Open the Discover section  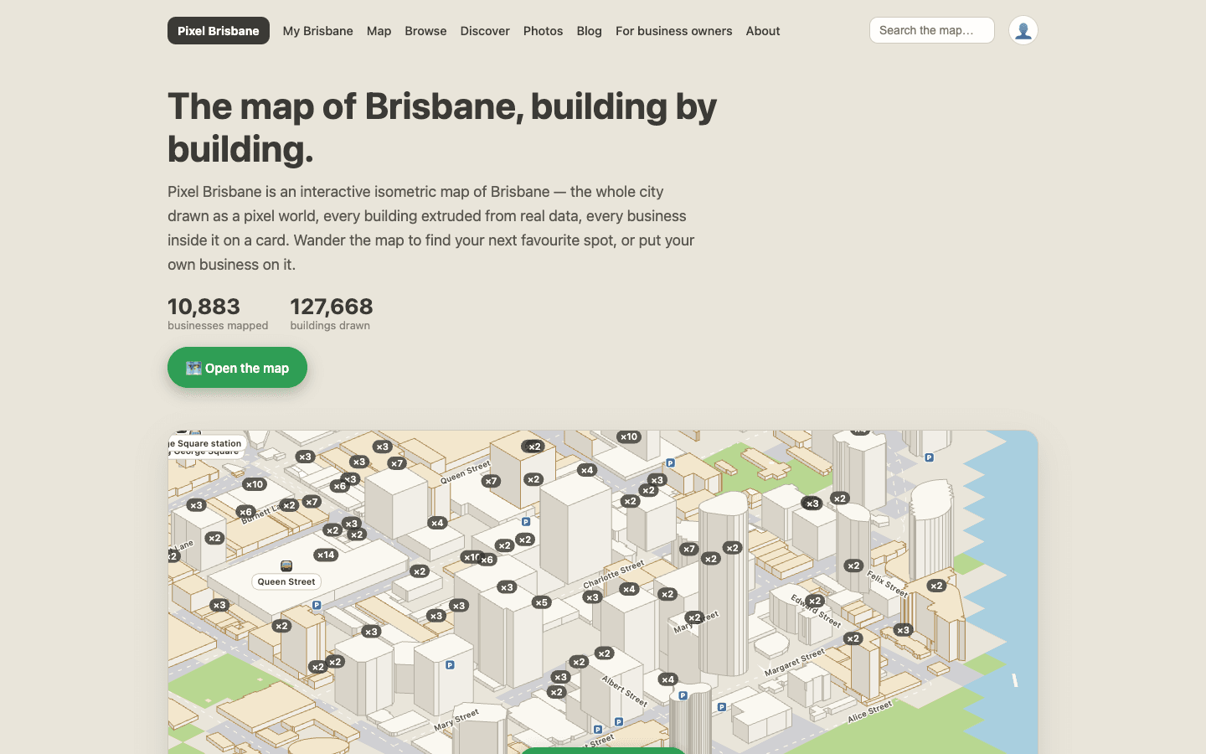485,31
